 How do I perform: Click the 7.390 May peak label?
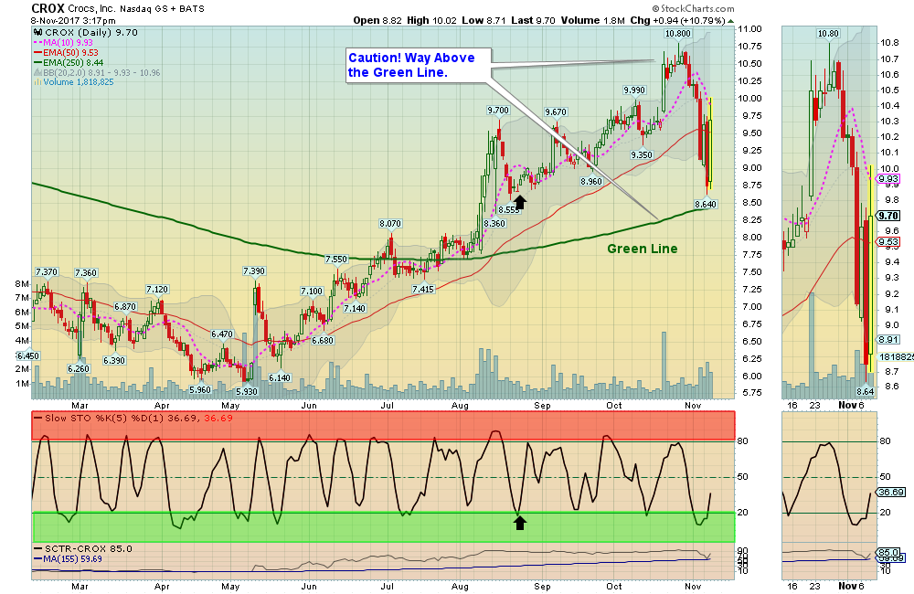click(x=254, y=271)
